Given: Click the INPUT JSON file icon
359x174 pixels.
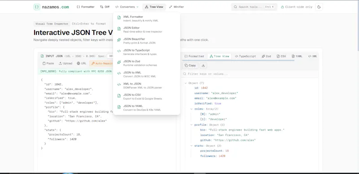Looking at the screenshot, I should coord(42,56).
